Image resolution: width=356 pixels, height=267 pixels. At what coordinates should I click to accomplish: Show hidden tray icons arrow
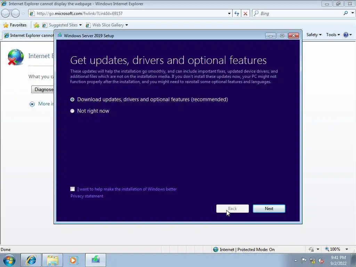(x=296, y=260)
